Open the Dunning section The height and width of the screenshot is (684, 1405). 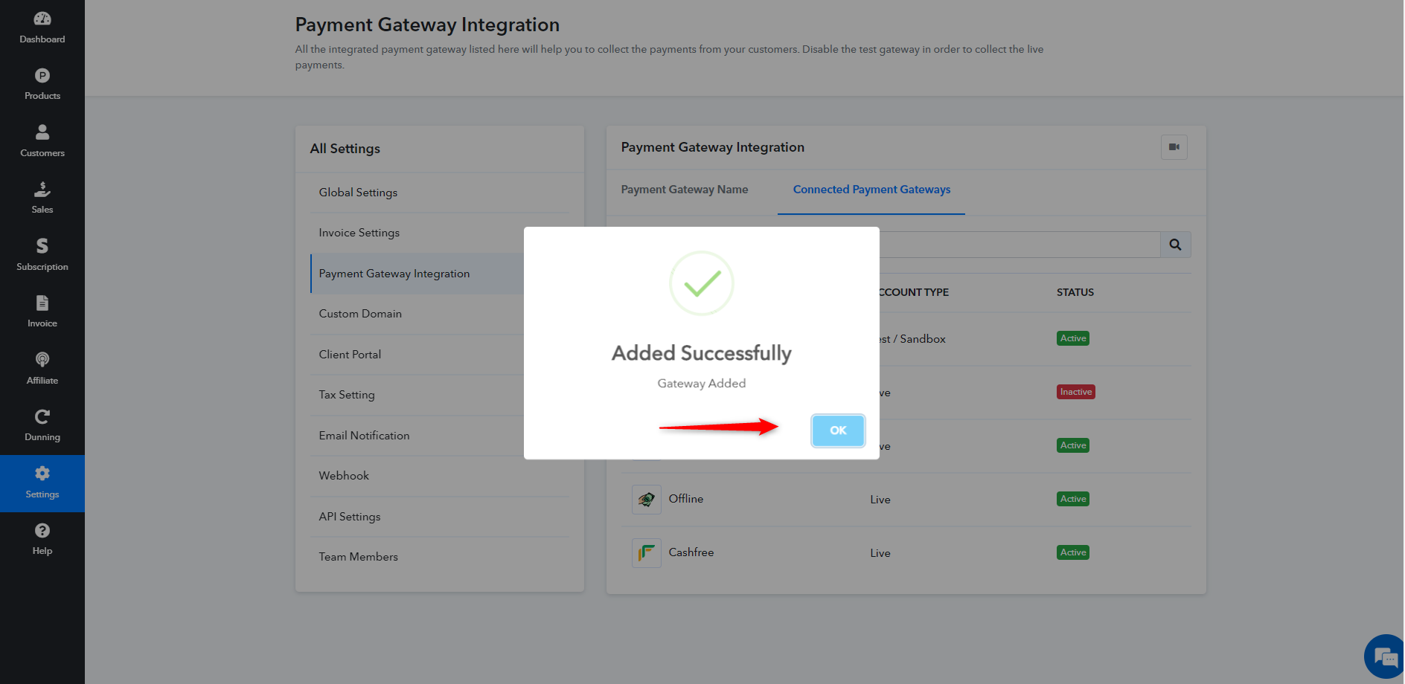point(42,426)
